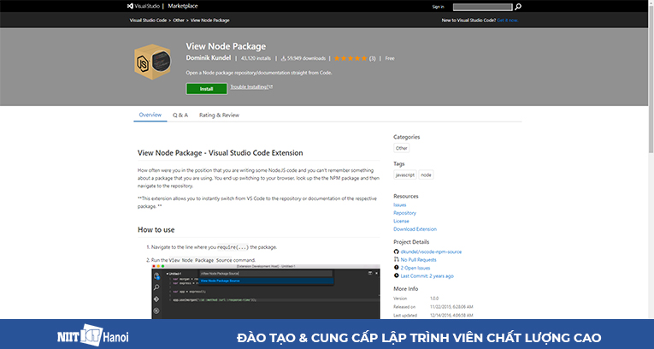Viewport: 654px width, 349px height.
Task: Click the five-star rating icons
Action: tap(351, 58)
